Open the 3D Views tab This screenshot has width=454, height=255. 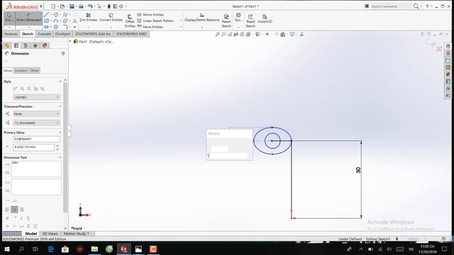[x=50, y=234]
